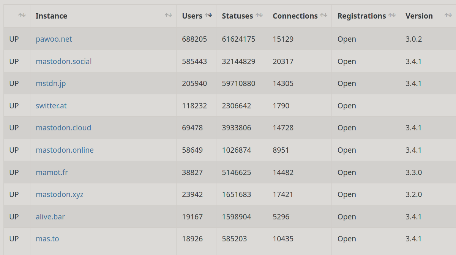Select statuses value 61624175

(238, 39)
